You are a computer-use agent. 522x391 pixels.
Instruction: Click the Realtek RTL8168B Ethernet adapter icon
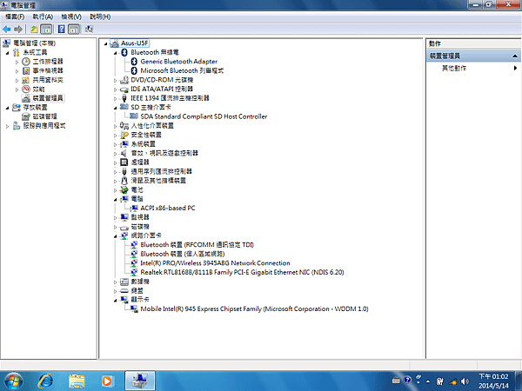pyautogui.click(x=134, y=272)
